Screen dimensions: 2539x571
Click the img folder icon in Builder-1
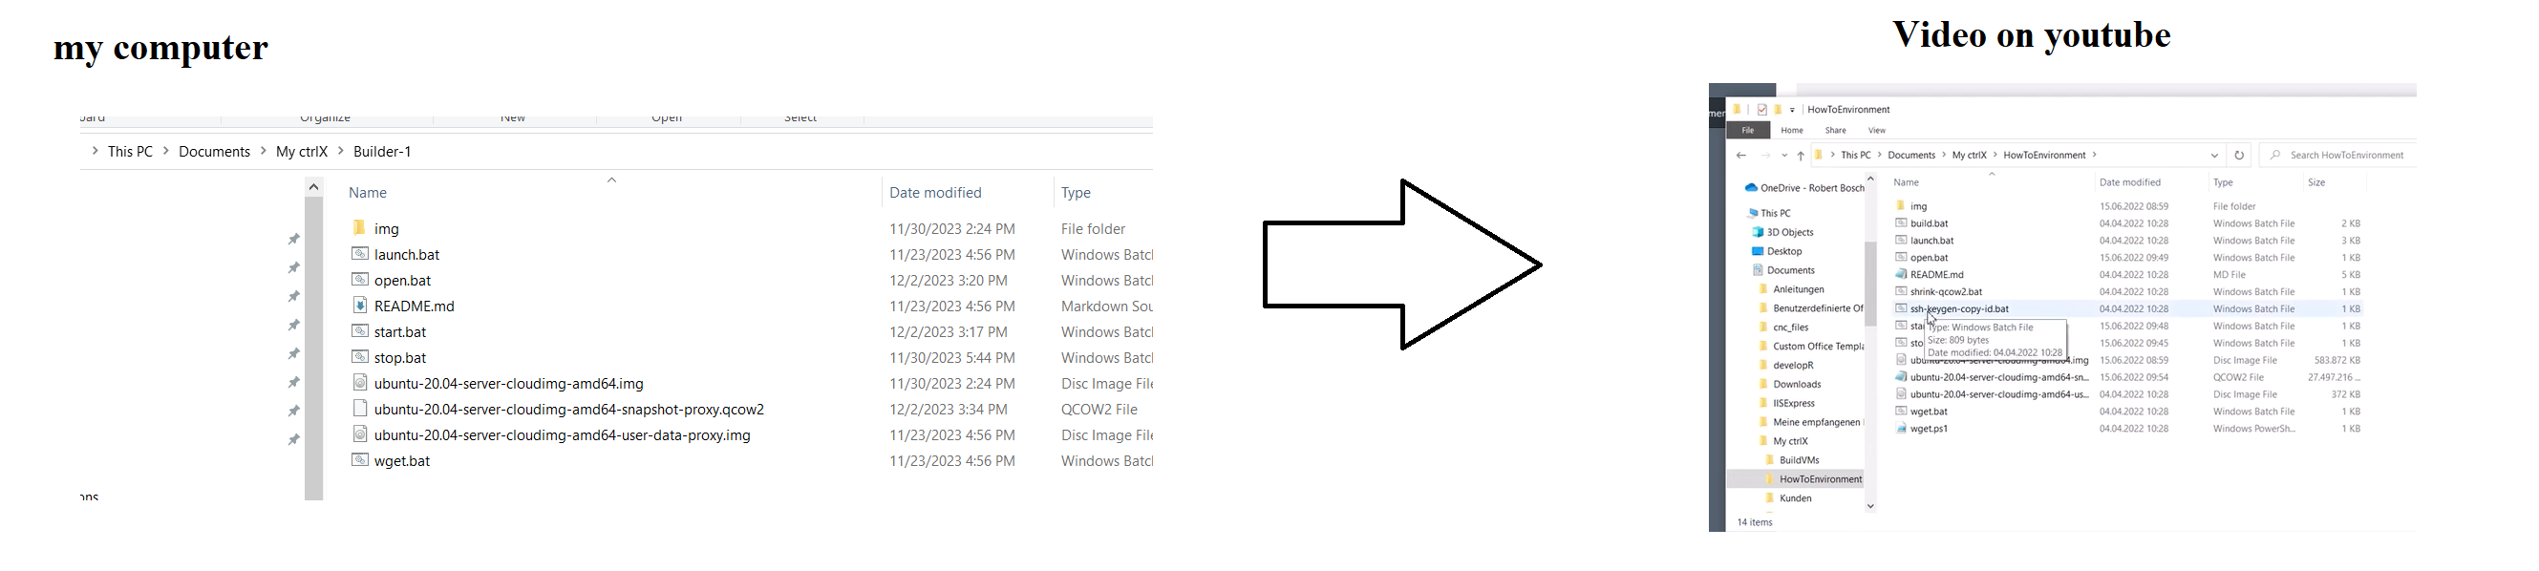tap(360, 228)
